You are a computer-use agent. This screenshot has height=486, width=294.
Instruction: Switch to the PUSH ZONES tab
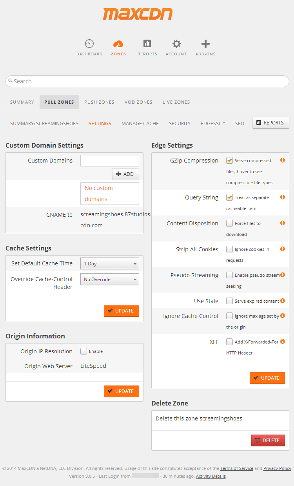(x=99, y=102)
